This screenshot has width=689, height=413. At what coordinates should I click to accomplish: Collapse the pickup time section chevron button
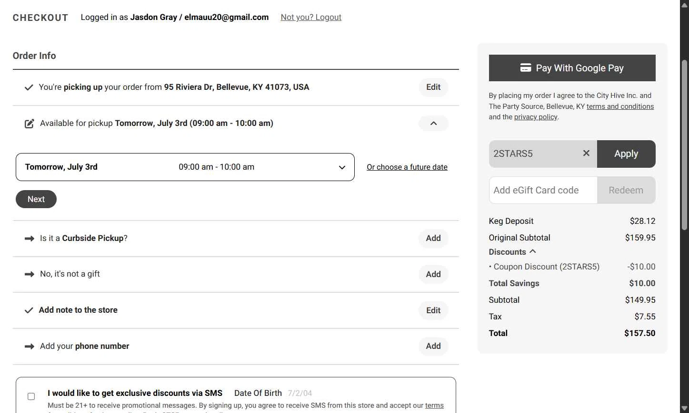click(433, 123)
